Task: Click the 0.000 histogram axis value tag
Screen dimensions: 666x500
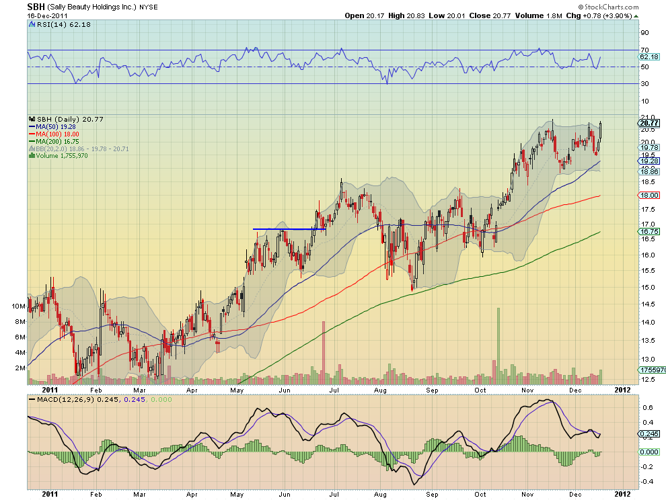Action: click(649, 452)
